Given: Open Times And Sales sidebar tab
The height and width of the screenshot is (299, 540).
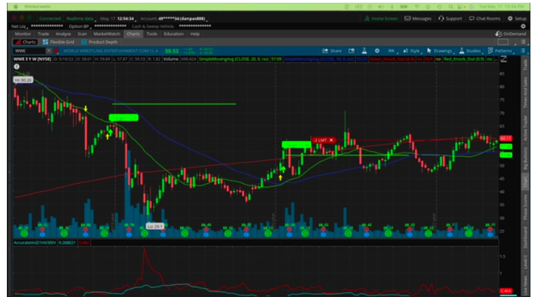Looking at the screenshot, I should coord(525,92).
